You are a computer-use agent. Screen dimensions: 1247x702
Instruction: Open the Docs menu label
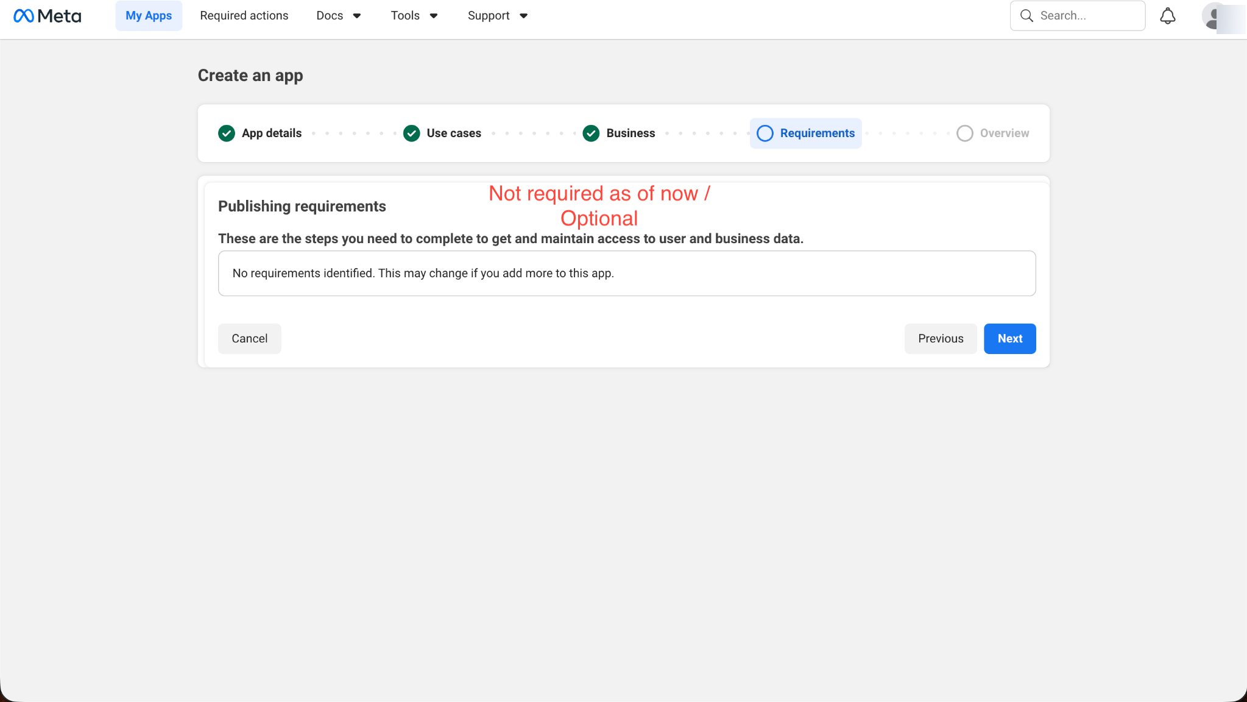[330, 16]
